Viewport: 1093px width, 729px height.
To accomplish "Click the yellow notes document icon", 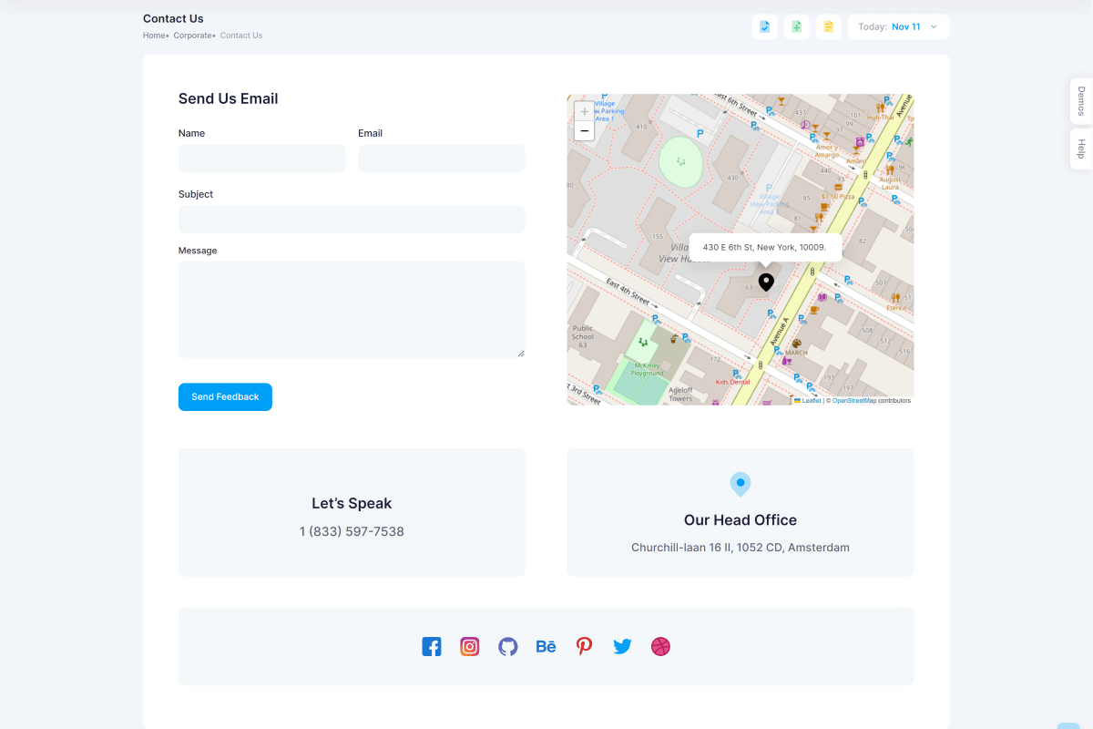I will [x=828, y=27].
